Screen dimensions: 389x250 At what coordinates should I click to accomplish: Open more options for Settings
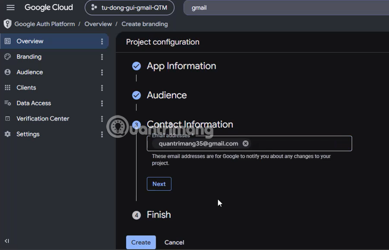tap(102, 134)
